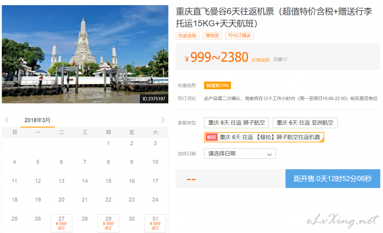The height and width of the screenshot is (233, 383).
Task: Click calendar date 1
Action: (108, 143)
